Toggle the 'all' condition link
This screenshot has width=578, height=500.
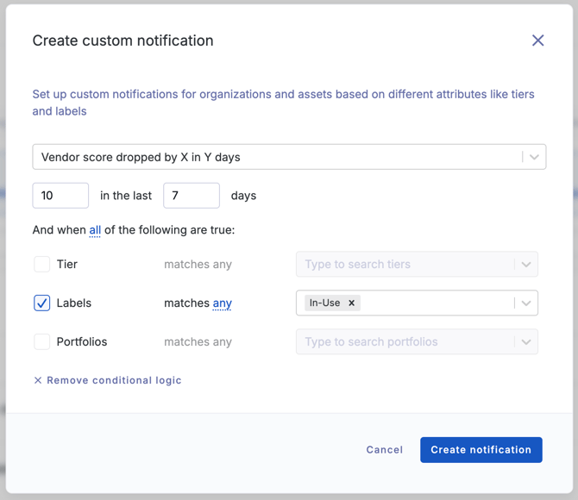[x=95, y=230]
